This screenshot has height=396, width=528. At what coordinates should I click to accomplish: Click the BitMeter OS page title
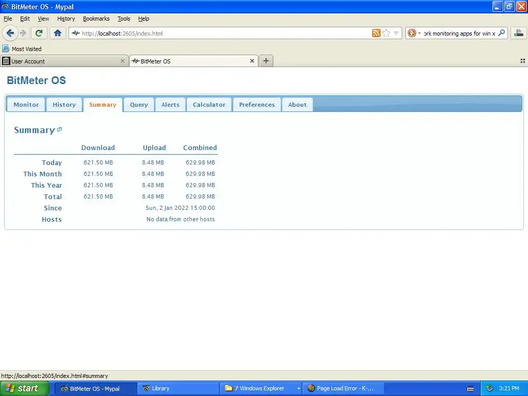tap(37, 80)
